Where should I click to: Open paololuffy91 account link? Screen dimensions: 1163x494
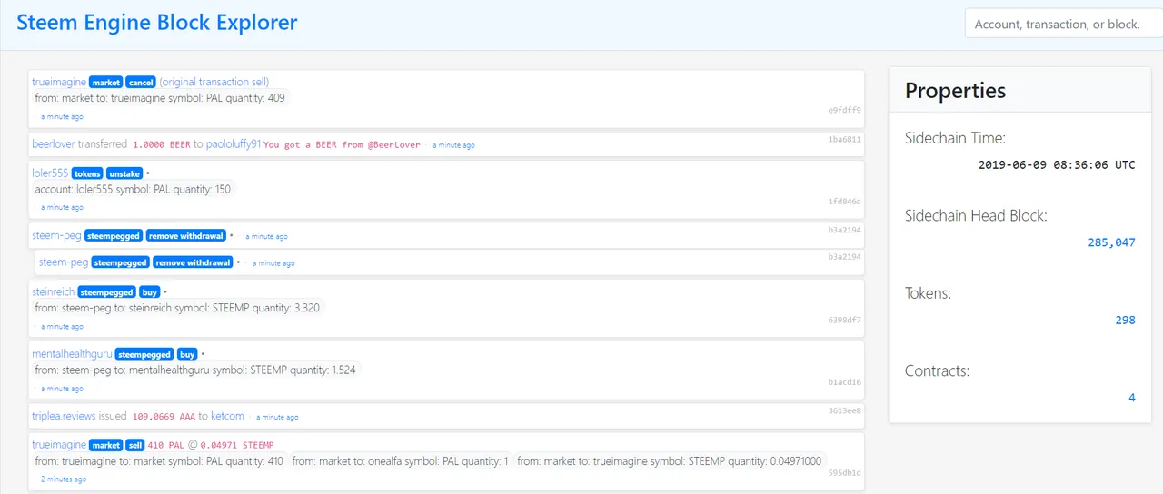pos(234,143)
